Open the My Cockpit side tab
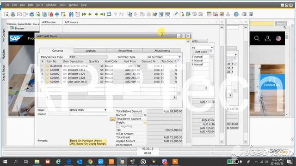The image size is (296, 166). click(4, 35)
